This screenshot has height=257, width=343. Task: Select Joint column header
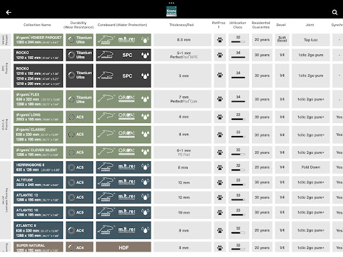[x=310, y=25]
